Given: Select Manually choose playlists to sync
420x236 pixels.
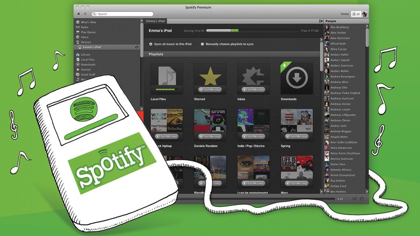Looking at the screenshot, I should tap(203, 44).
